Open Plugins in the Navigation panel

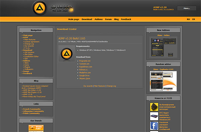click(x=27, y=67)
